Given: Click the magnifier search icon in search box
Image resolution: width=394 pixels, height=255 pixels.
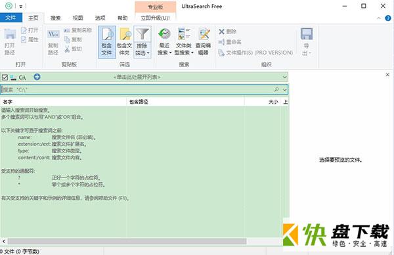Looking at the screenshot, I should (276, 89).
